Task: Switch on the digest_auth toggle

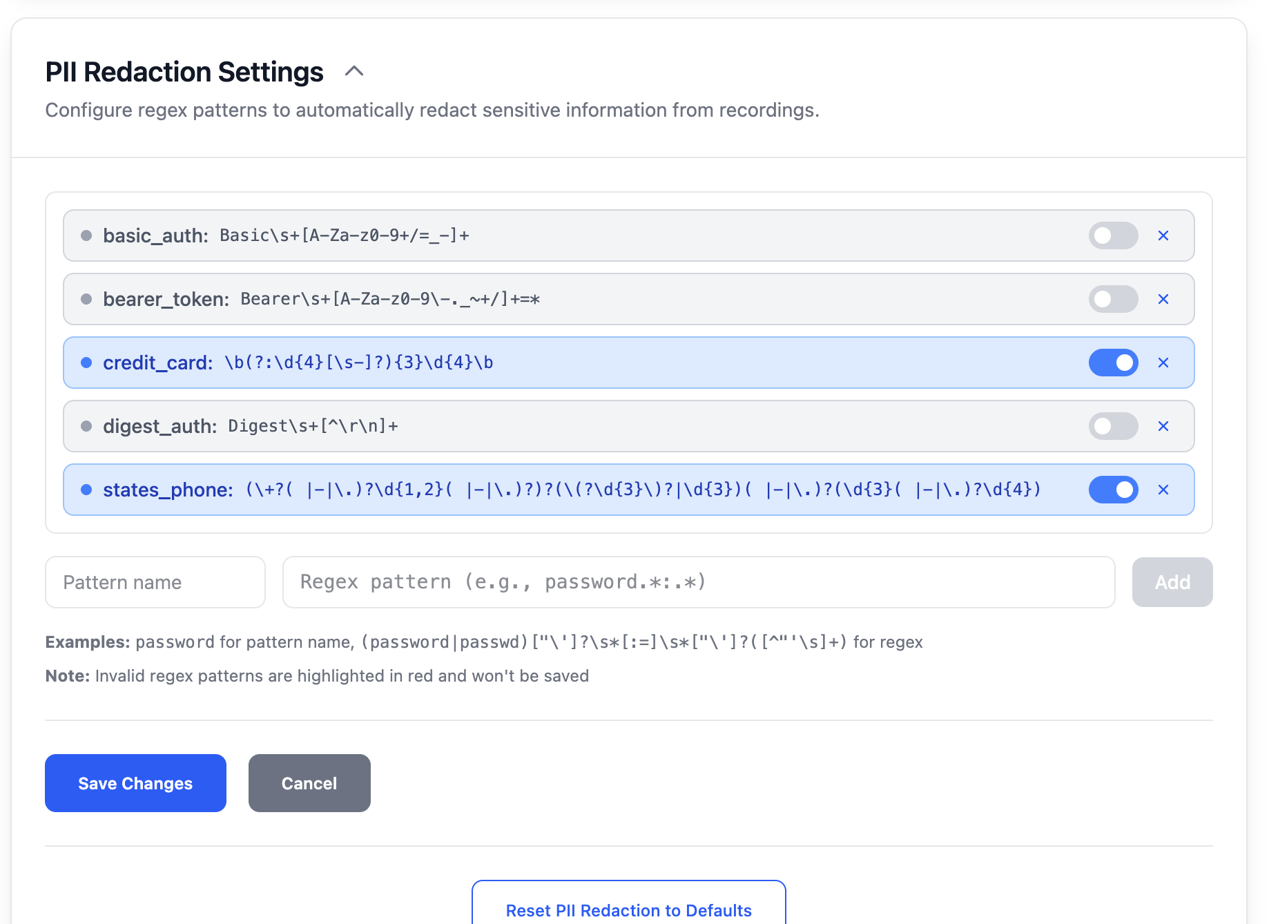Action: (x=1113, y=426)
